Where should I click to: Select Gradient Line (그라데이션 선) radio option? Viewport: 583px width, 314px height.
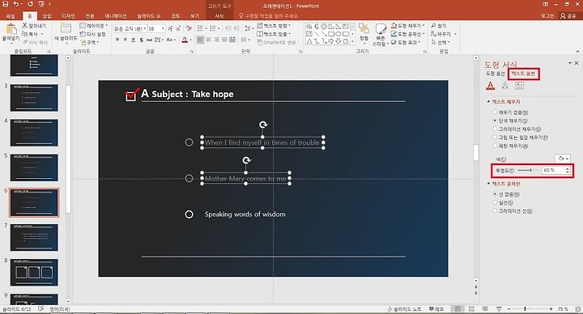tap(495, 210)
